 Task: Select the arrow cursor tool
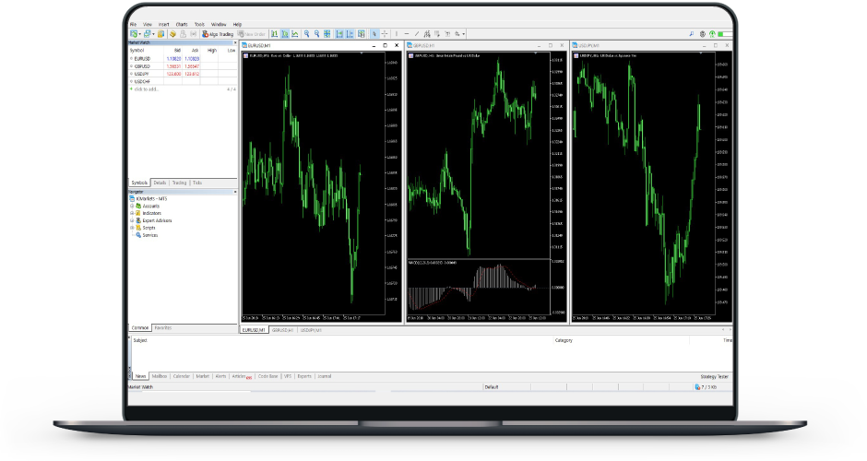click(374, 34)
